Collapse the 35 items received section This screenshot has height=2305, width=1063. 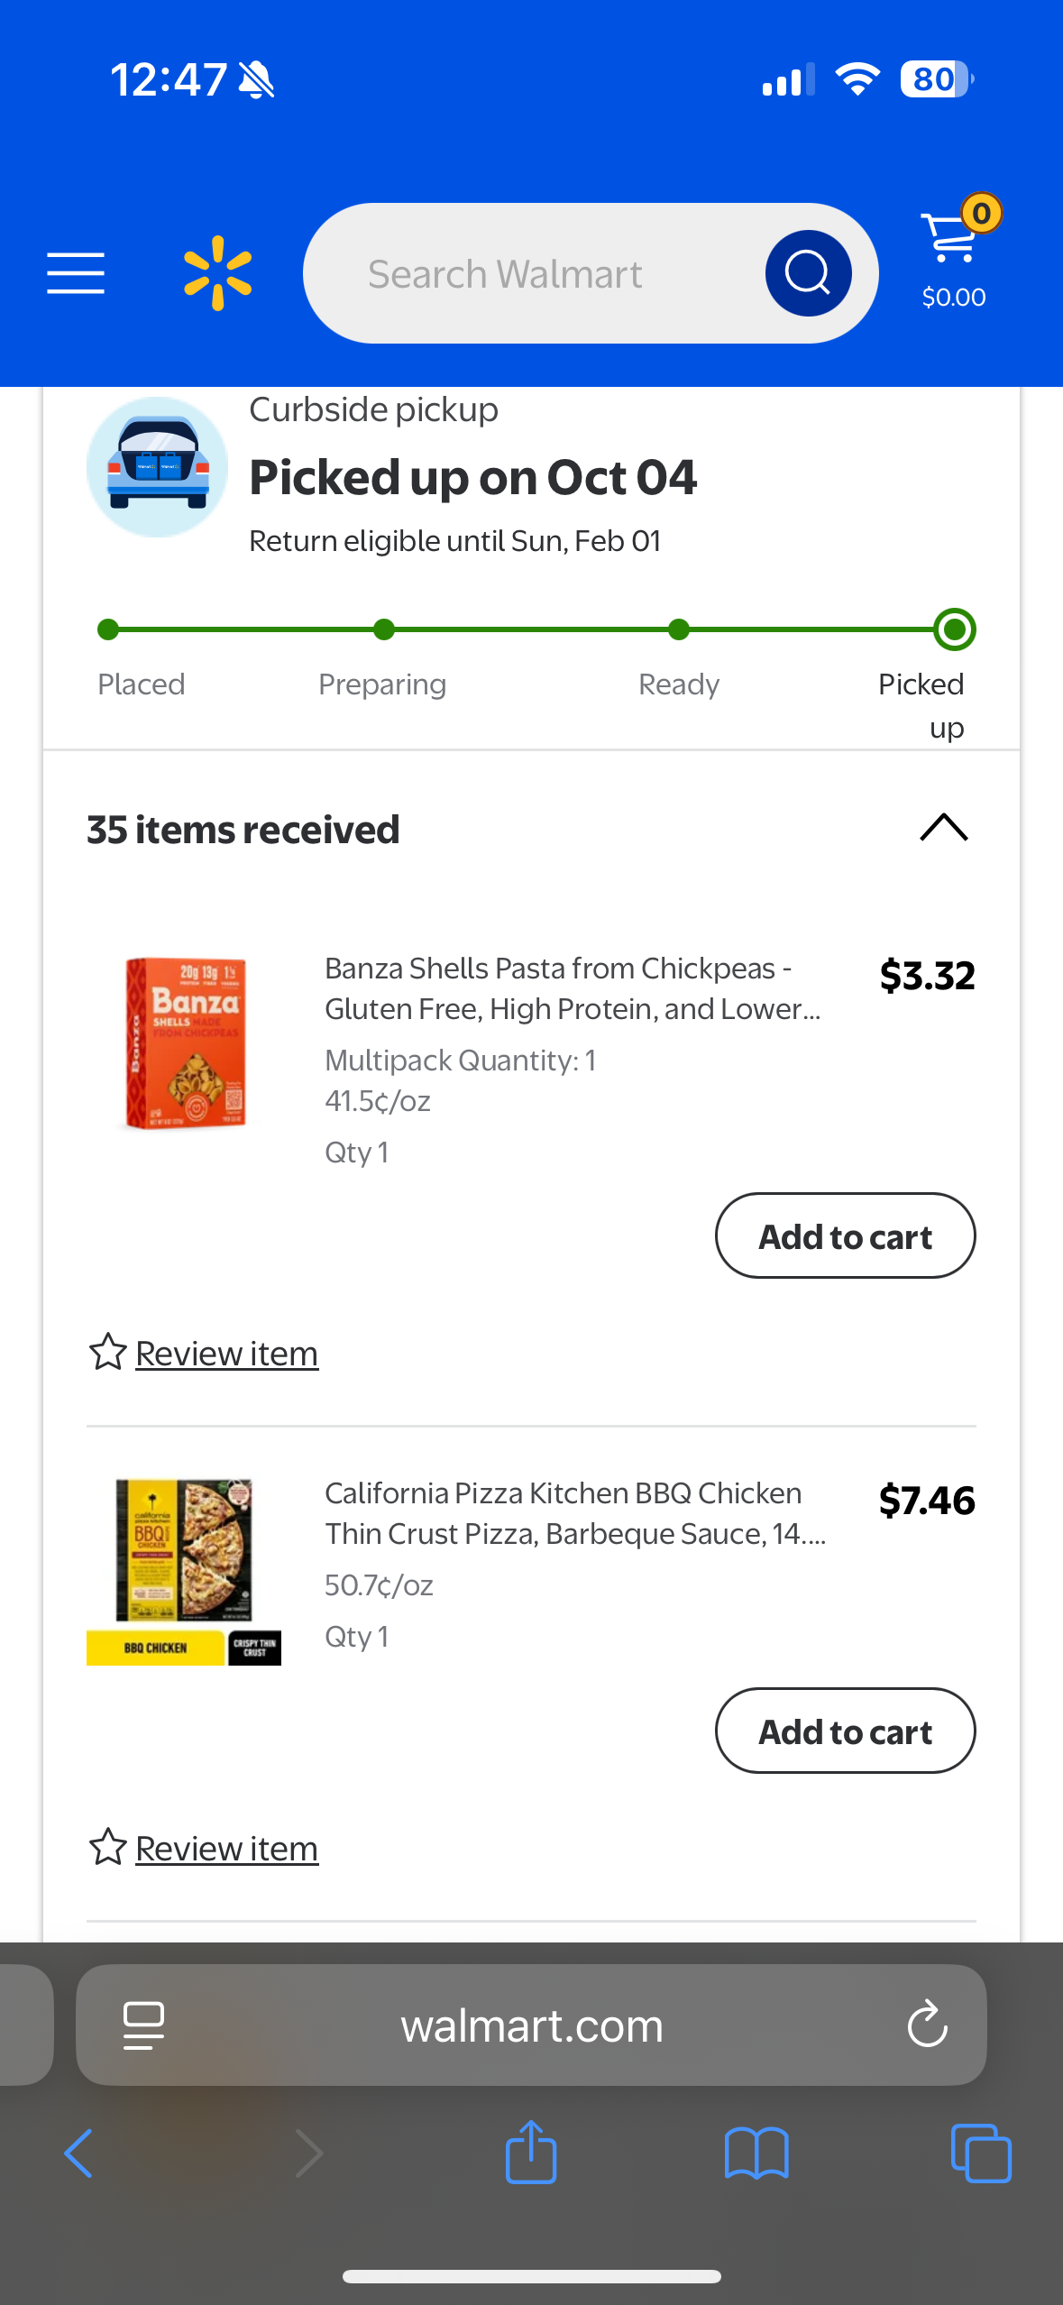943,828
